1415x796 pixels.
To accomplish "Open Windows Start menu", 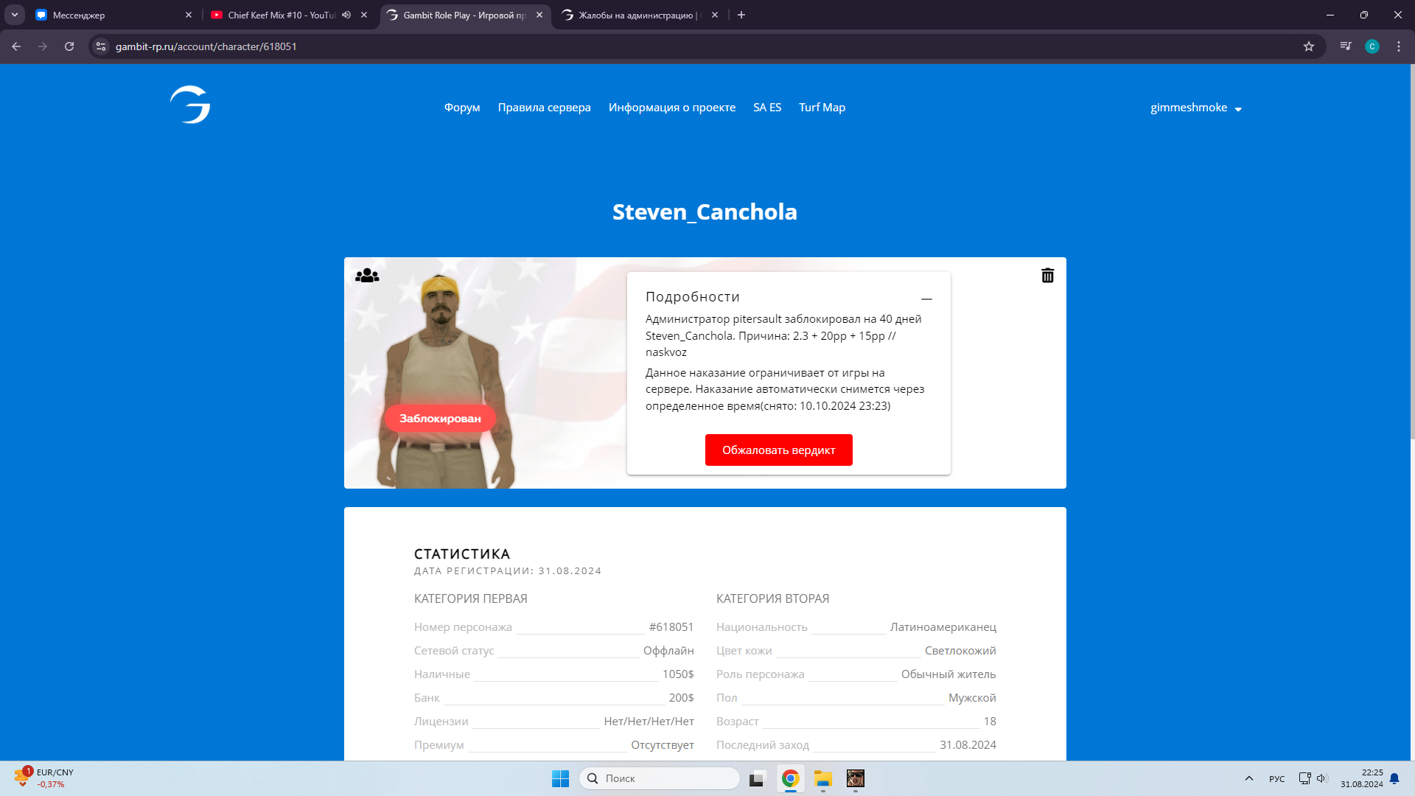I will 560,778.
